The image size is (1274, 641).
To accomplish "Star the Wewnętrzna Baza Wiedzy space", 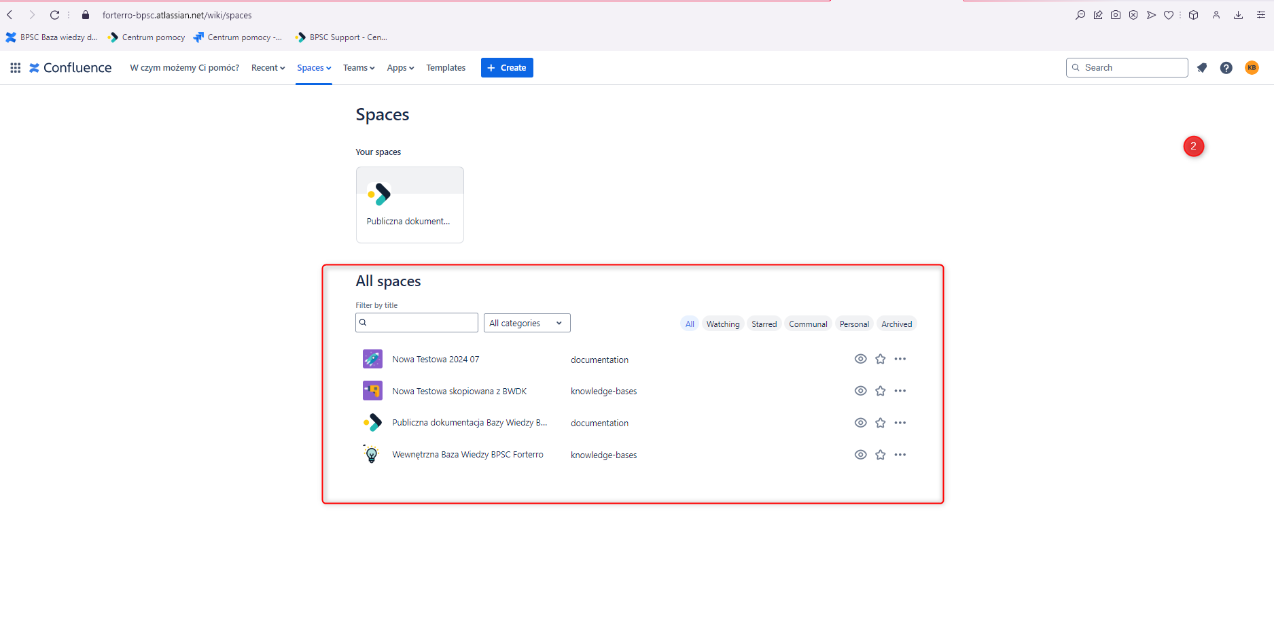I will (x=881, y=455).
